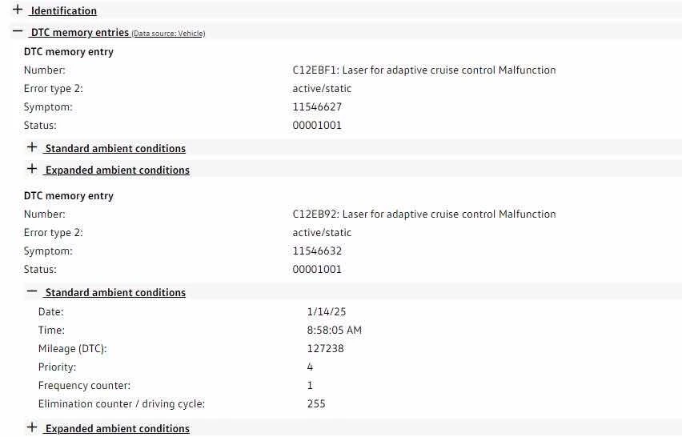The image size is (682, 437).
Task: Click the date value 1/14/25
Action: [326, 312]
